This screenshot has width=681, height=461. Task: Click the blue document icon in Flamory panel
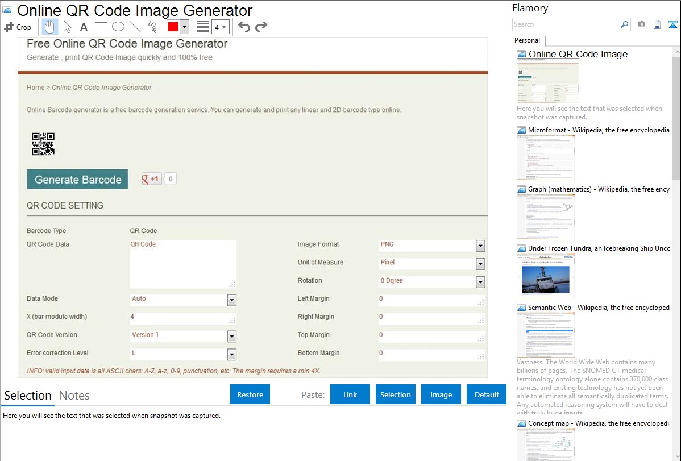(657, 24)
